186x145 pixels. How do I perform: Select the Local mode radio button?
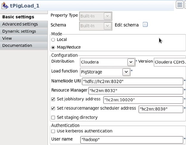(x=53, y=40)
